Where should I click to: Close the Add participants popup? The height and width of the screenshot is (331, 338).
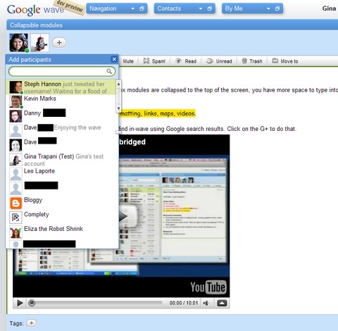point(114,59)
